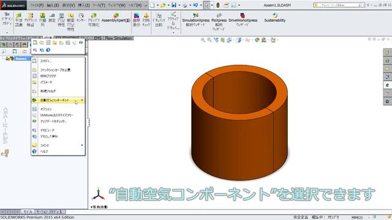The height and width of the screenshot is (220, 392).
Task: Select EMWorksカスタマイズツリー menu entry
Action: pyautogui.click(x=58, y=116)
